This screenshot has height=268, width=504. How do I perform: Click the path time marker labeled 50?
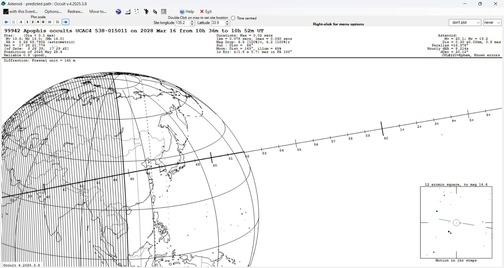[x=215, y=166]
